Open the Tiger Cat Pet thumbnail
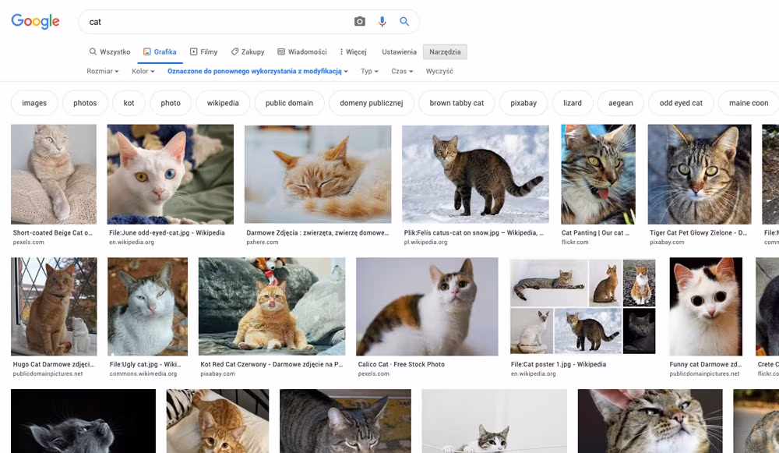This screenshot has height=453, width=779. click(700, 174)
